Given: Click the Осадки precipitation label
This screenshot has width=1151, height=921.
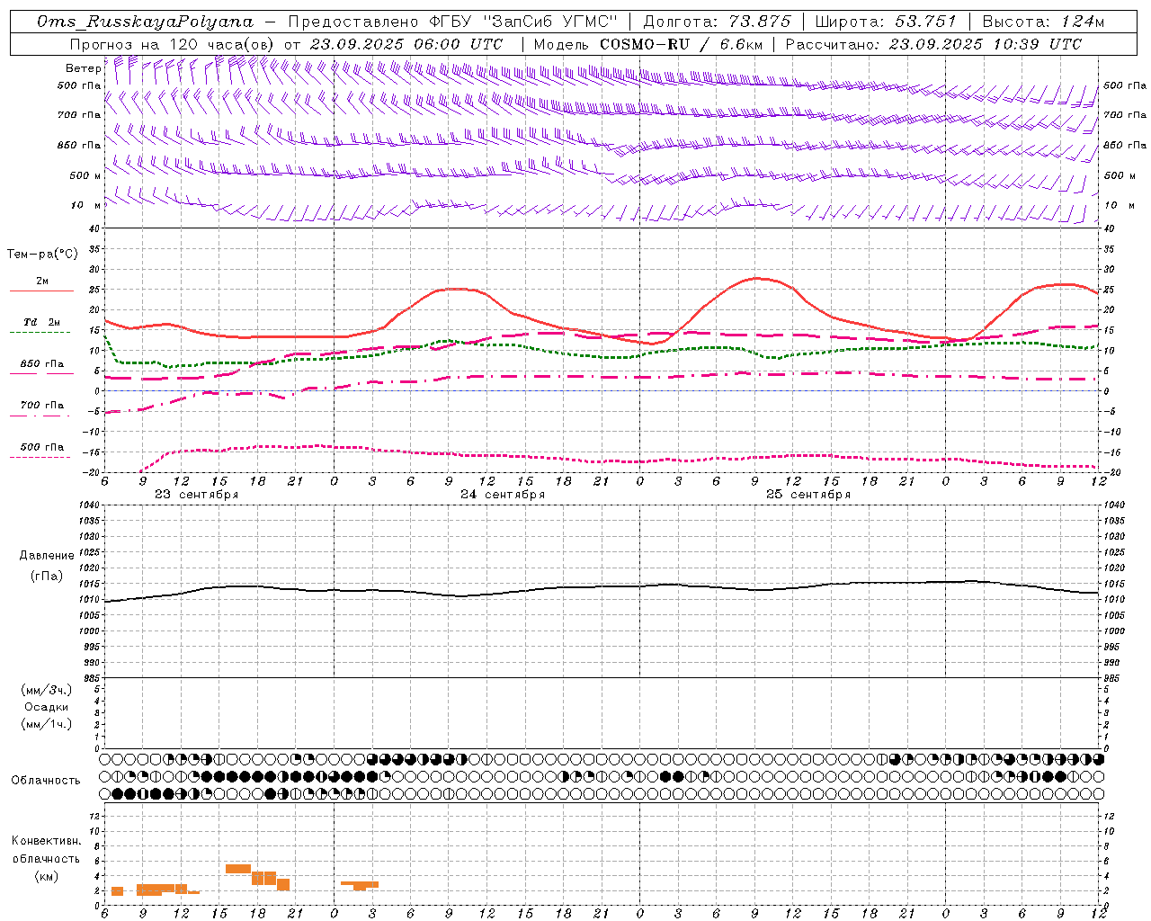Looking at the screenshot, I should pyautogui.click(x=46, y=707).
